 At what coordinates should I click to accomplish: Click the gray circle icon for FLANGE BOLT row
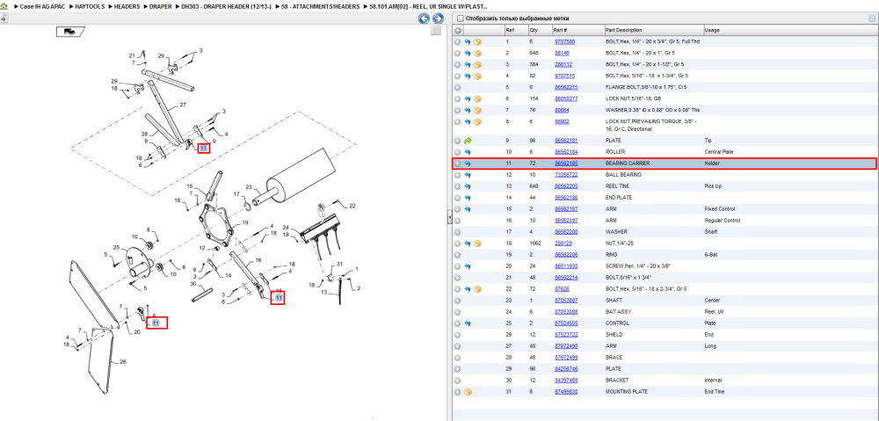pos(457,87)
